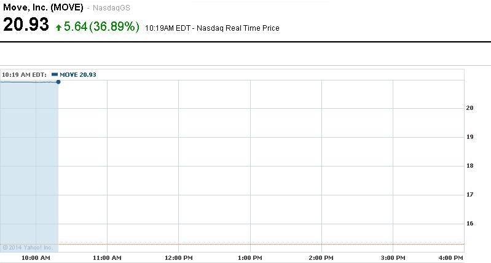Click the 11:00 AM time axis label
Viewport: 491px width, 263px height.
click(x=107, y=257)
